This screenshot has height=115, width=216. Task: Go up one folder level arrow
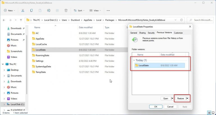[21, 20]
